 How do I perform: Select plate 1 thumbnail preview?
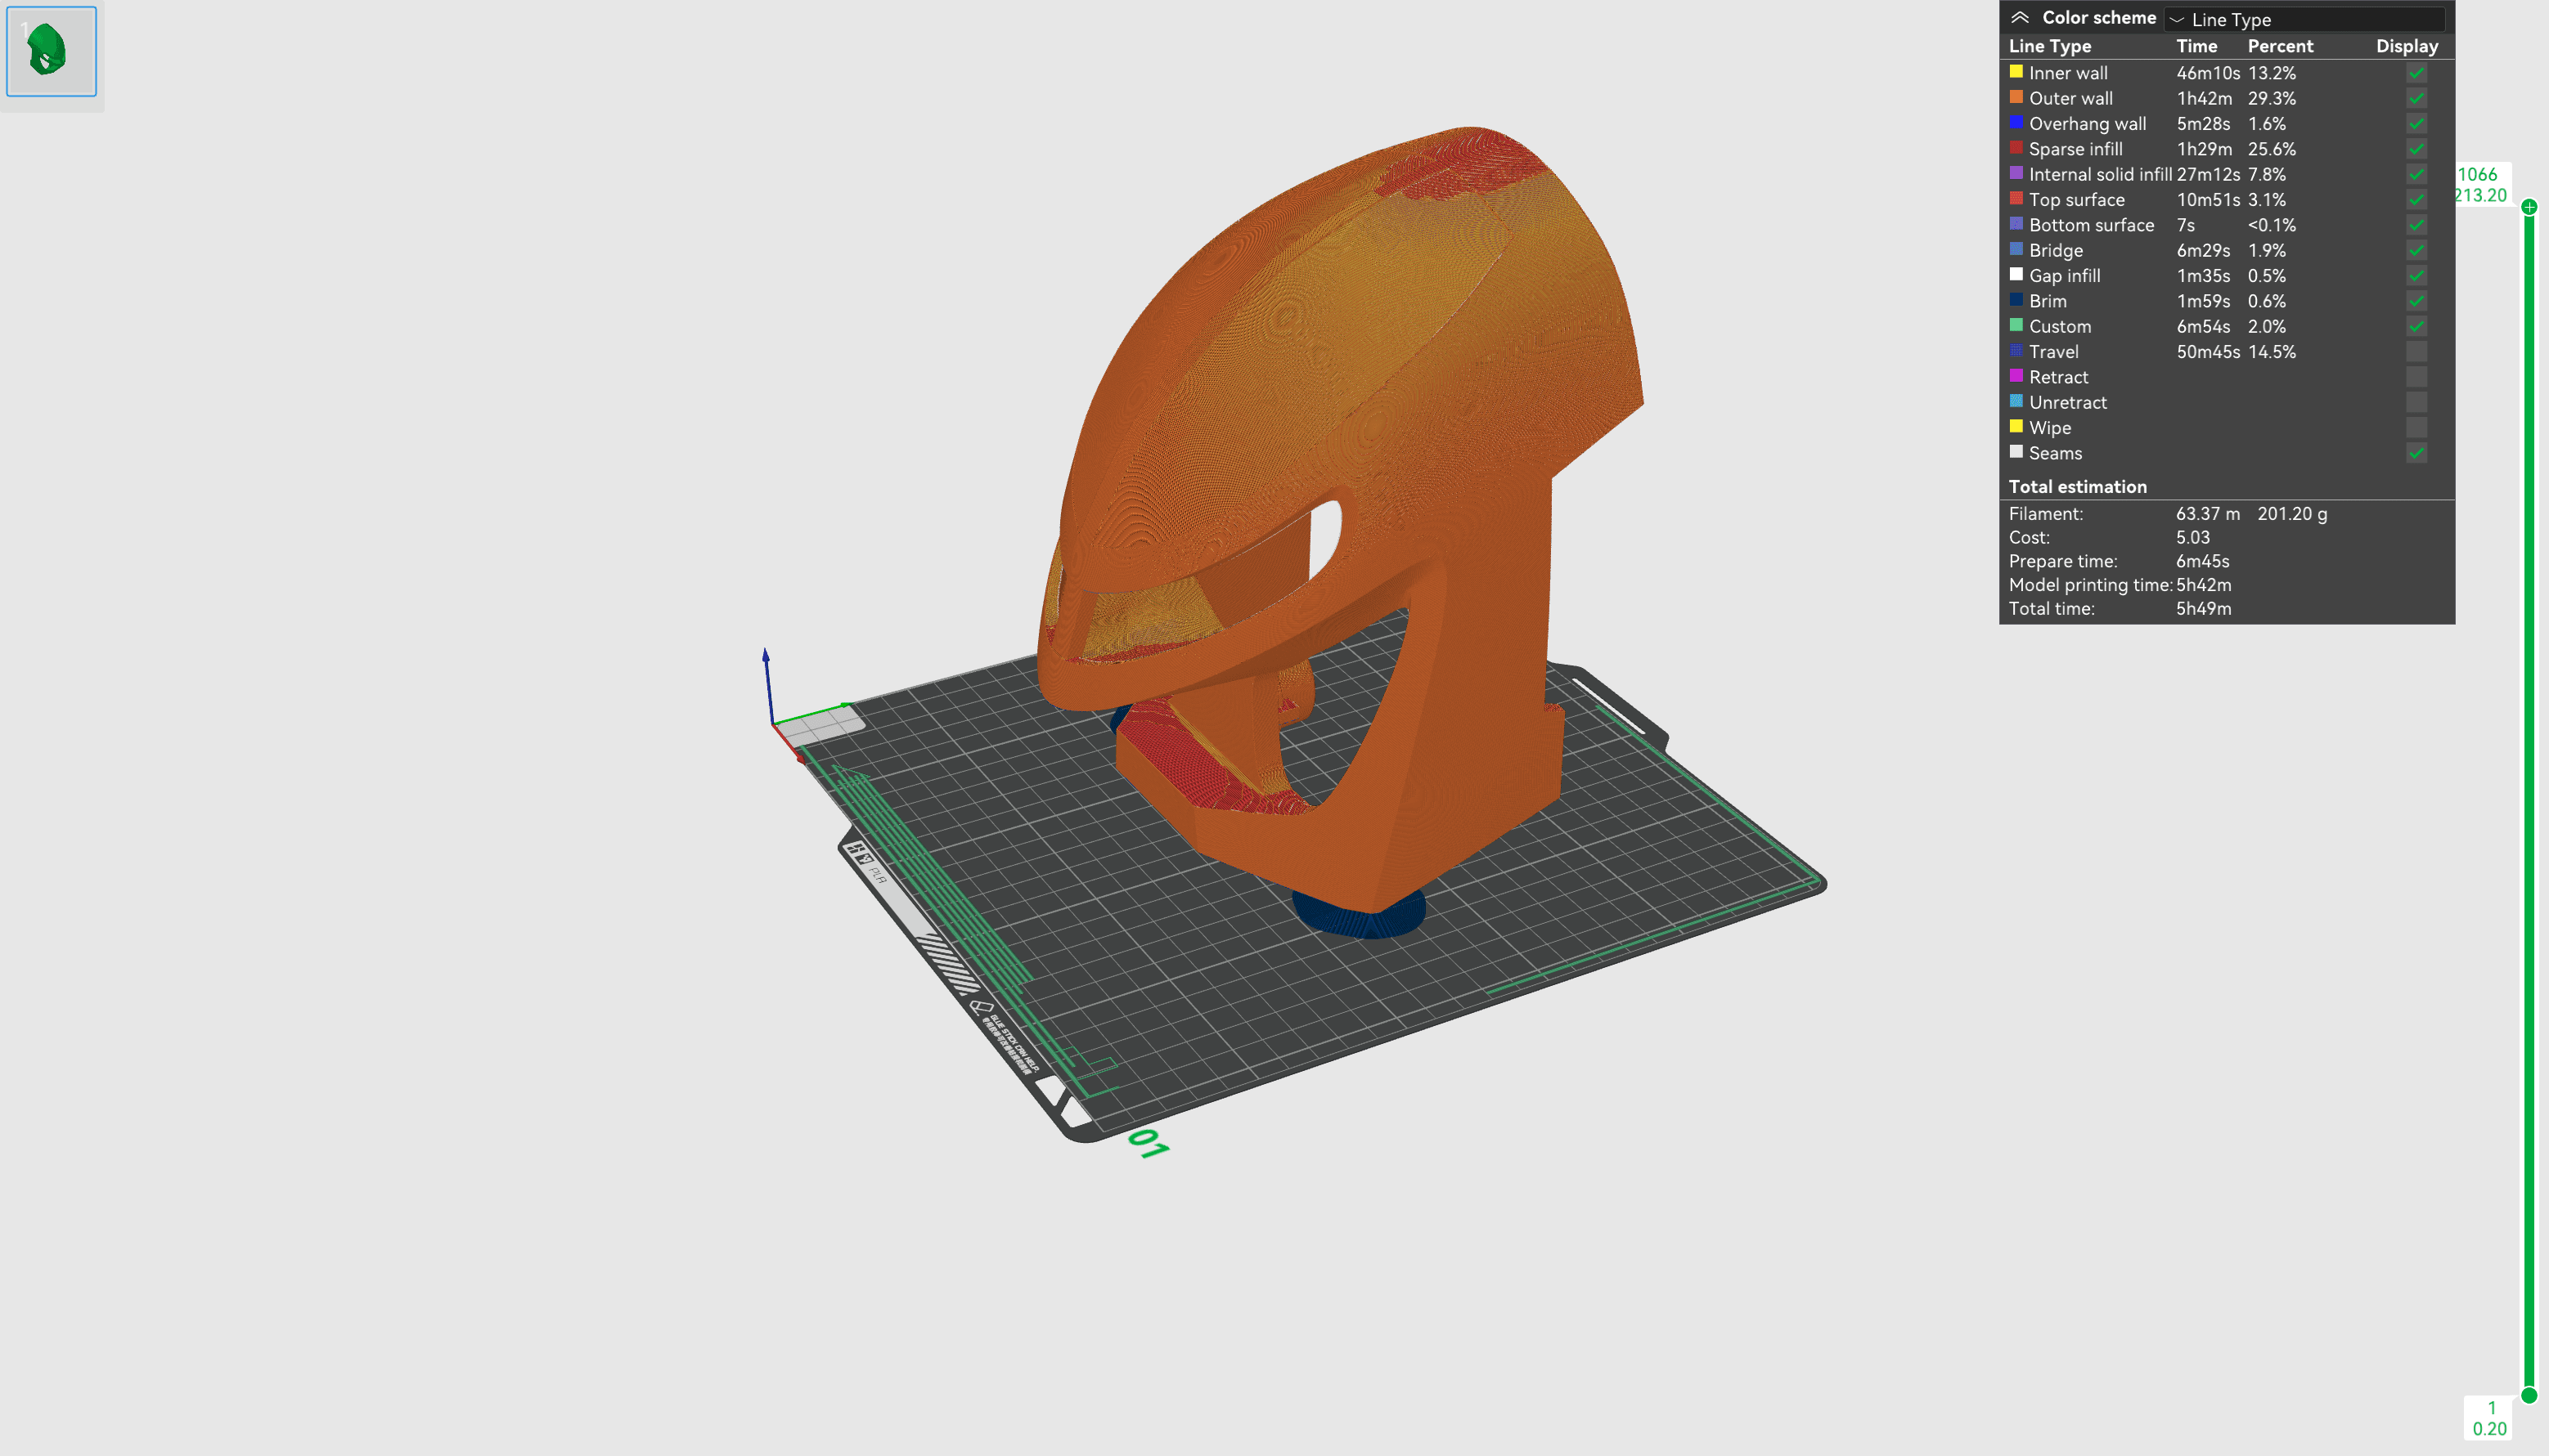(x=51, y=51)
